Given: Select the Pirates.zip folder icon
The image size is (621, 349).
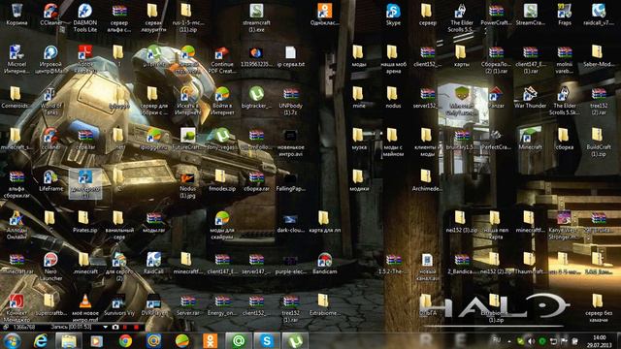Looking at the screenshot, I should (x=84, y=222).
